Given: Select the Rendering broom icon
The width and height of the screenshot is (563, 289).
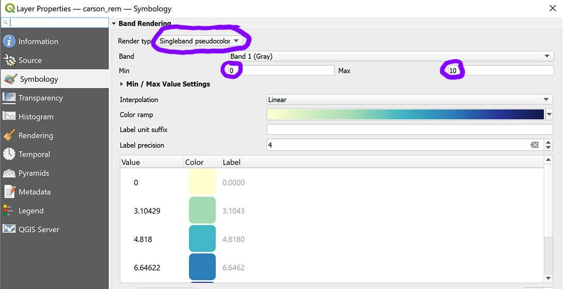Looking at the screenshot, I should click(x=9, y=135).
